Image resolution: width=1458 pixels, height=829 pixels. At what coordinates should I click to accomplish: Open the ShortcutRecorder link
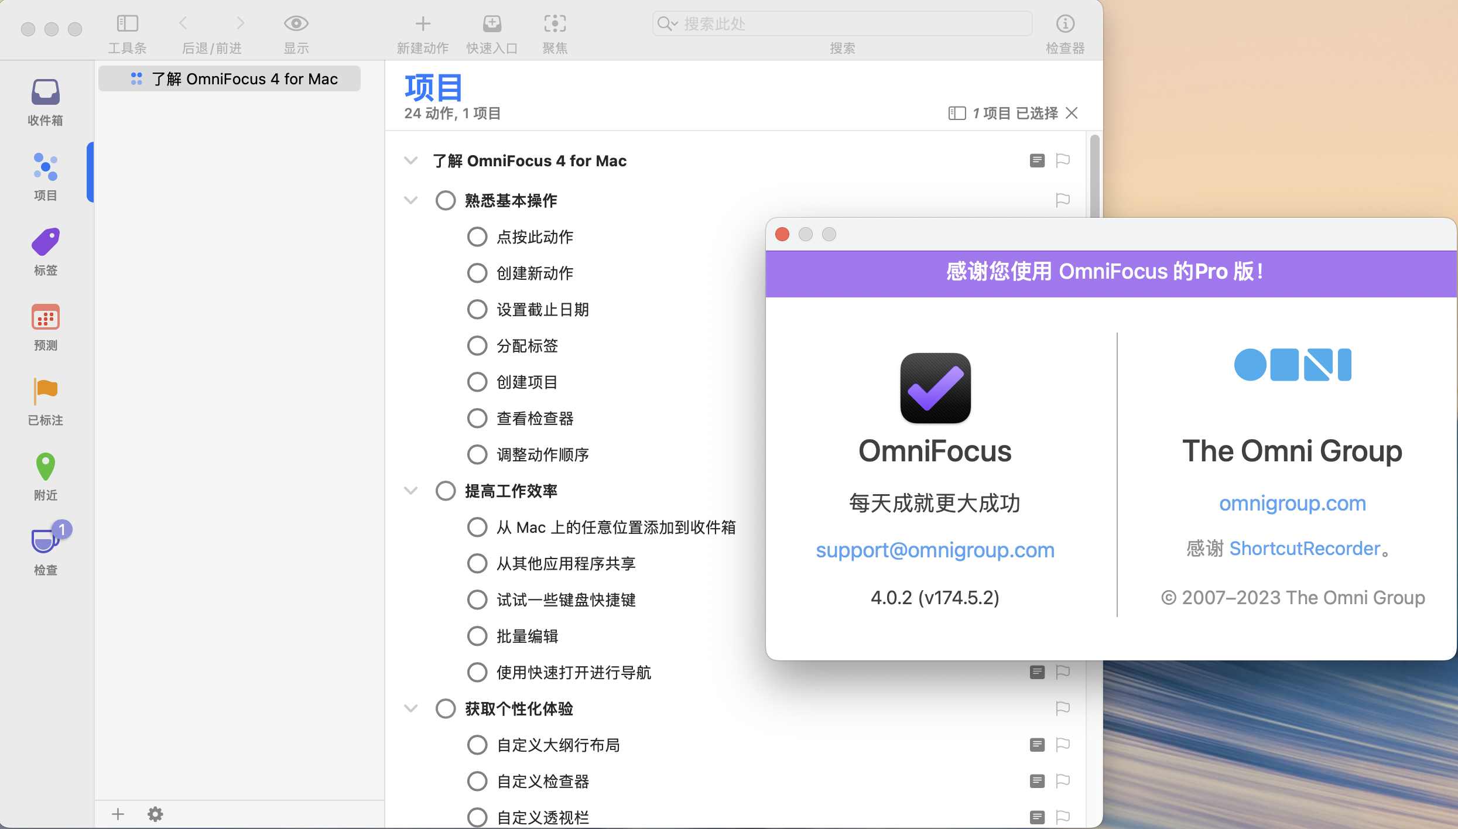click(1305, 549)
